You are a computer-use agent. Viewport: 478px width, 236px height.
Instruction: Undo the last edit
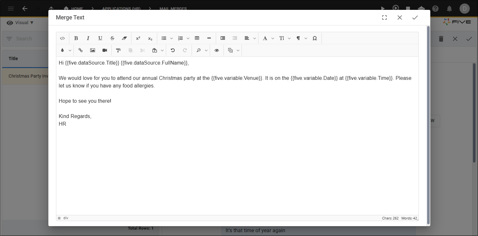tap(173, 50)
